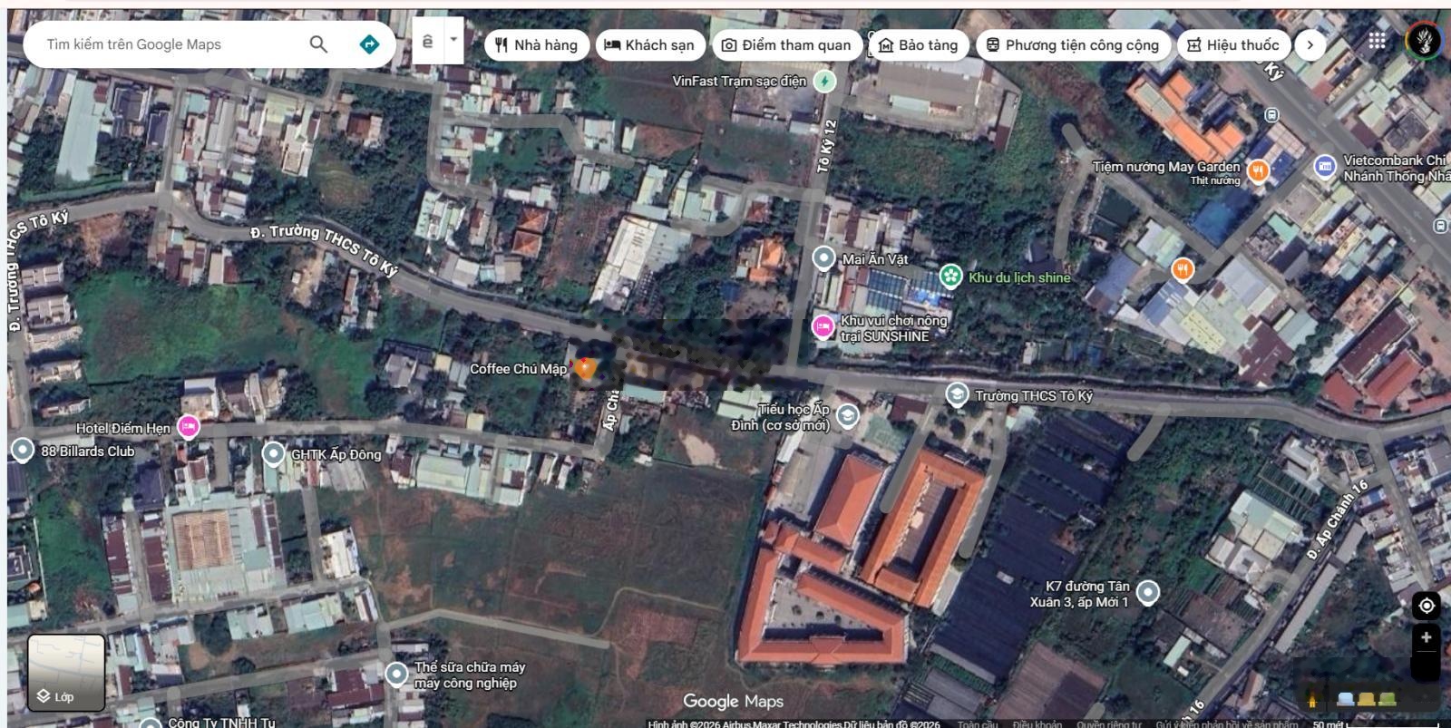Viewport: 1451px width, 728px height.
Task: Select the Coffee Chú Mập orange pin
Action: (x=586, y=368)
